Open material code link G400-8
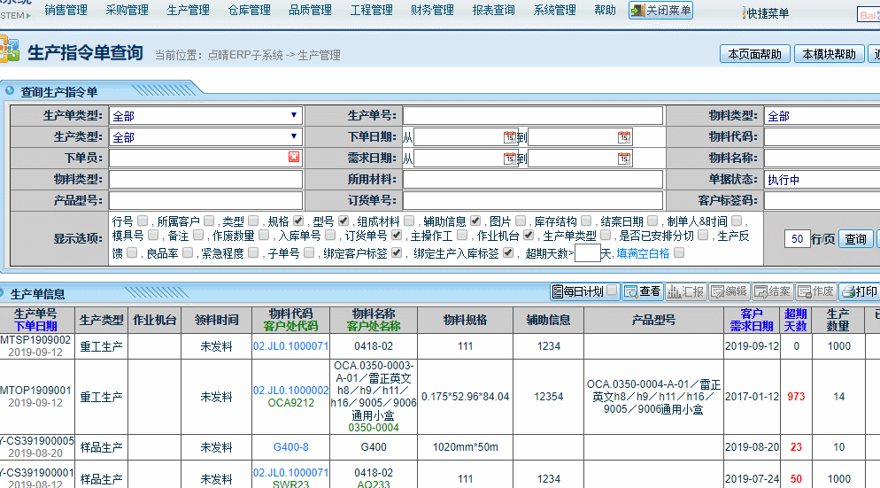 point(290,447)
